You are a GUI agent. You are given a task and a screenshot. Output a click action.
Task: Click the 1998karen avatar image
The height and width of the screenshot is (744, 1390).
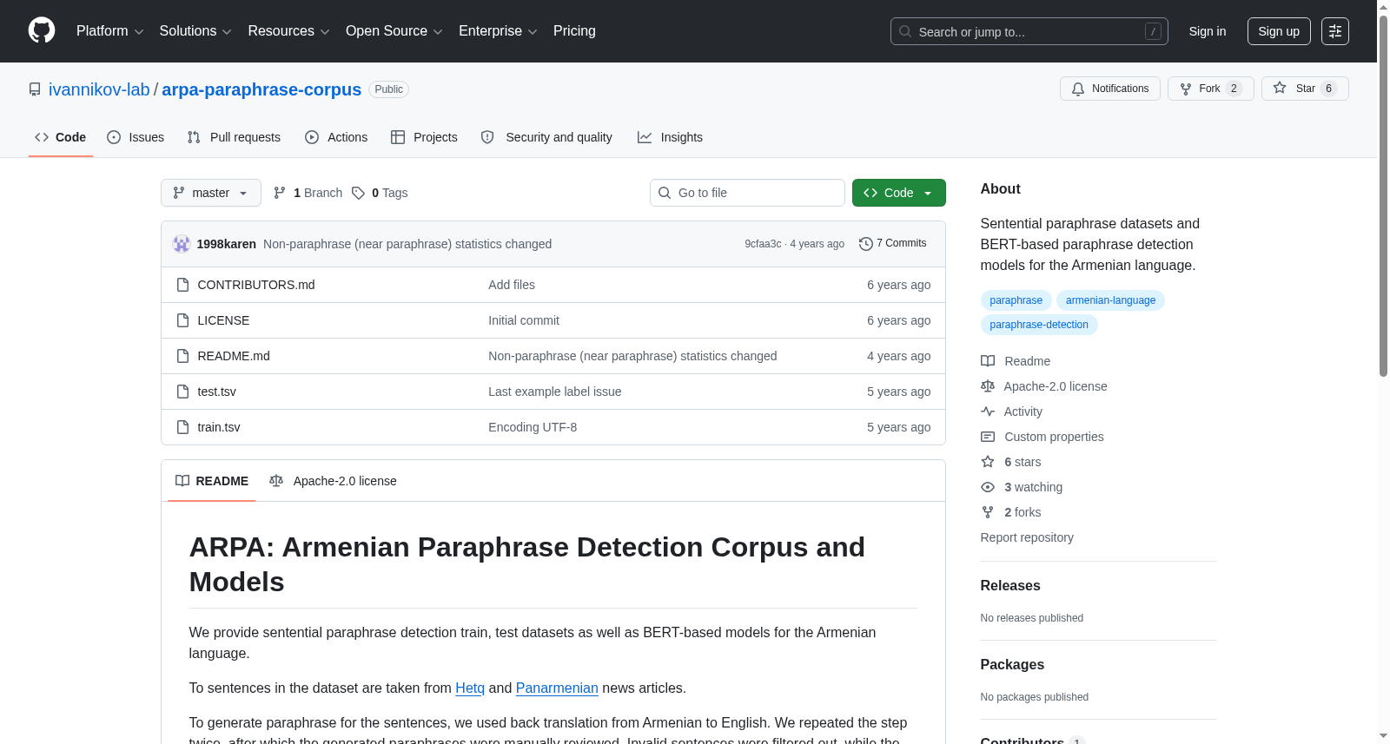(x=182, y=244)
